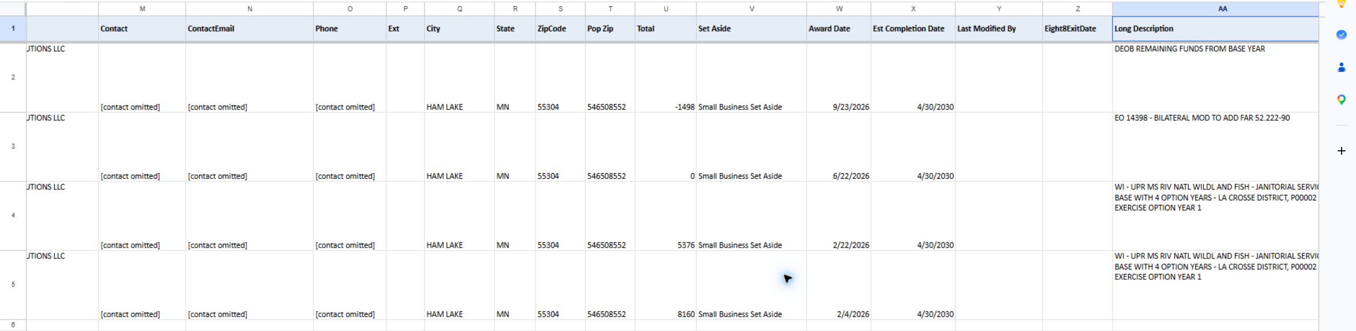
Task: Select column V header
Action: [x=751, y=9]
